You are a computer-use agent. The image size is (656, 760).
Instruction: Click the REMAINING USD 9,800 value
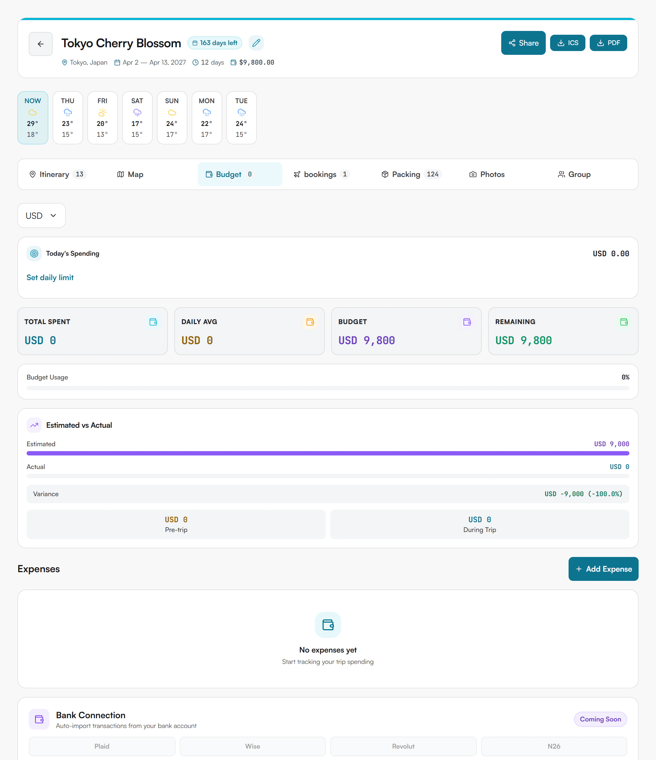tap(523, 340)
